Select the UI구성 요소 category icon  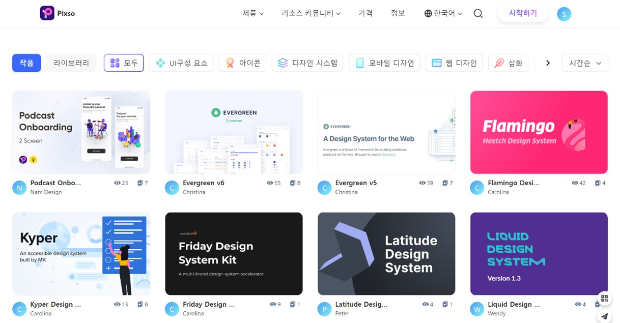161,63
